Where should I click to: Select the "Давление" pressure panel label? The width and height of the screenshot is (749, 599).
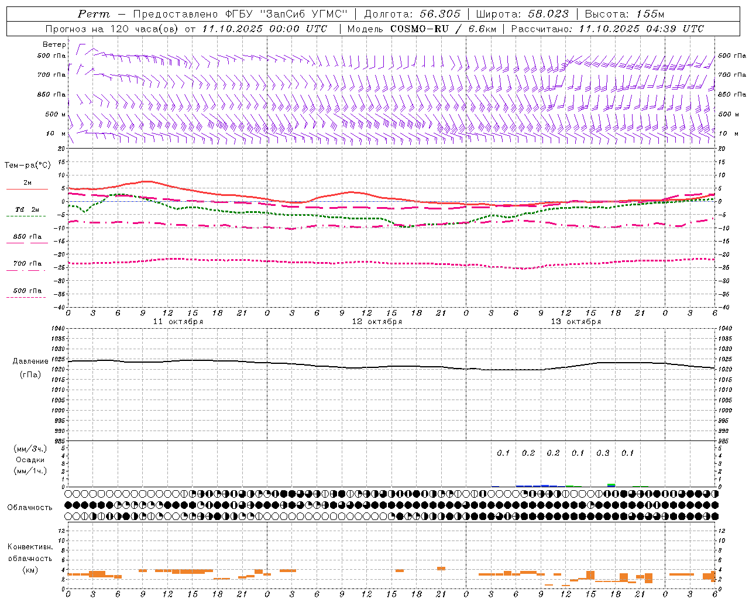(x=30, y=362)
